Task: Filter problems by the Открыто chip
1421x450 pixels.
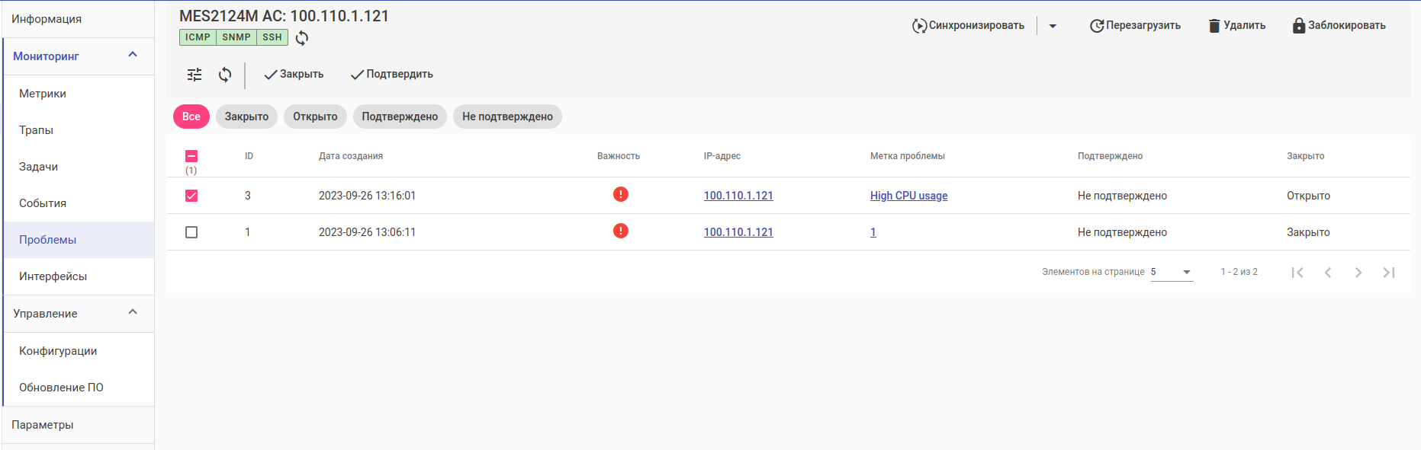Action: tap(315, 116)
